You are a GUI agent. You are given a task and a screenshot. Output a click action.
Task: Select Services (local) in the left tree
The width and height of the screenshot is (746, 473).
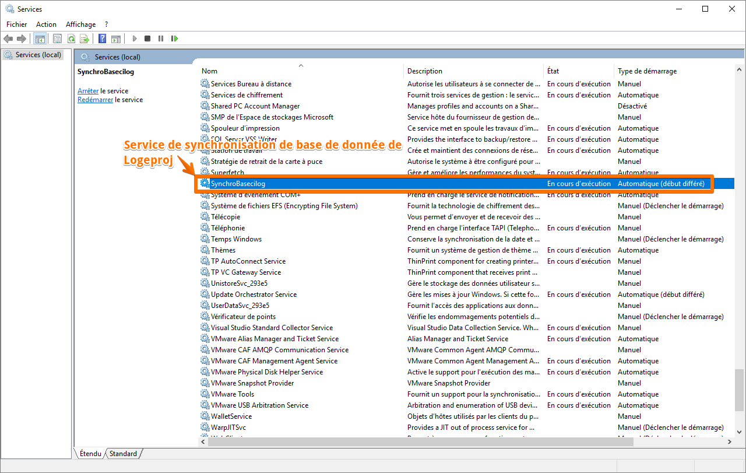[x=38, y=55]
